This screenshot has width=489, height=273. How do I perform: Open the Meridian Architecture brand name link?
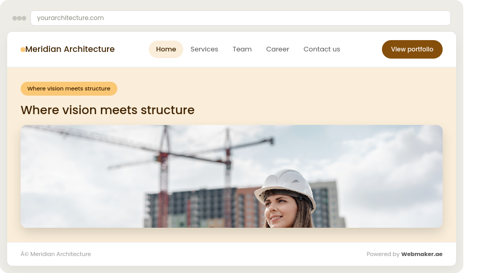(70, 49)
